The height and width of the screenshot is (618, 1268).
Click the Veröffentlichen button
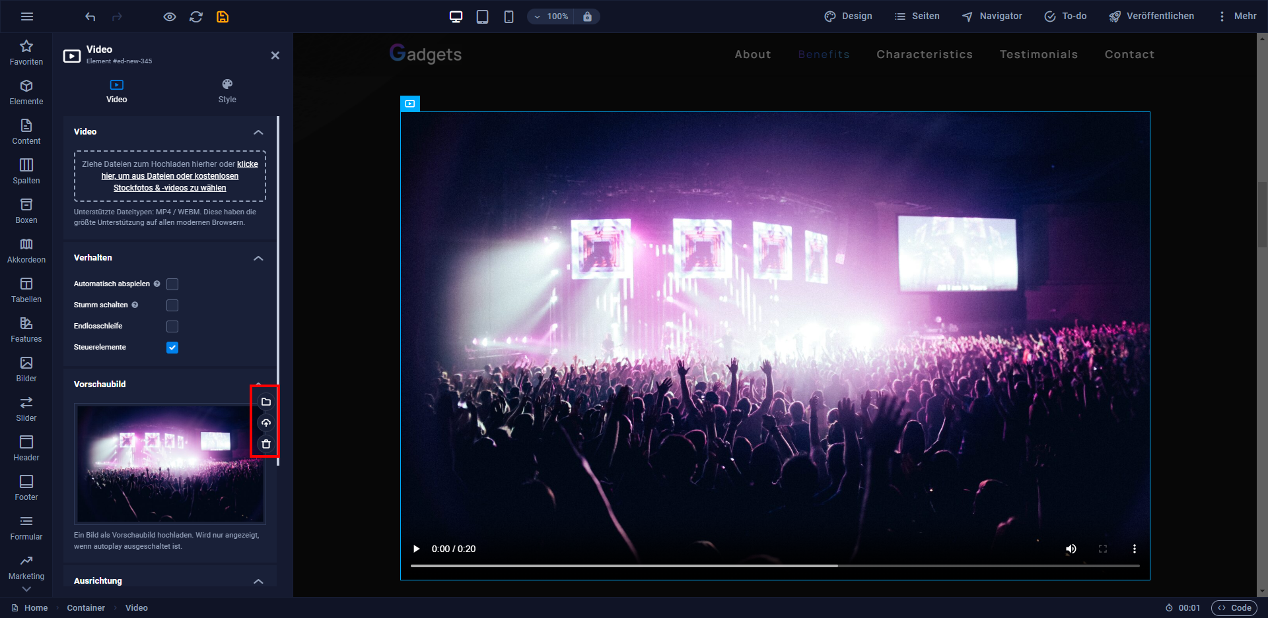tap(1151, 16)
